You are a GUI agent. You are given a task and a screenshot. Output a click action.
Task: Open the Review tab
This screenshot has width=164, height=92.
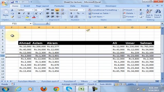click(x=85, y=6)
